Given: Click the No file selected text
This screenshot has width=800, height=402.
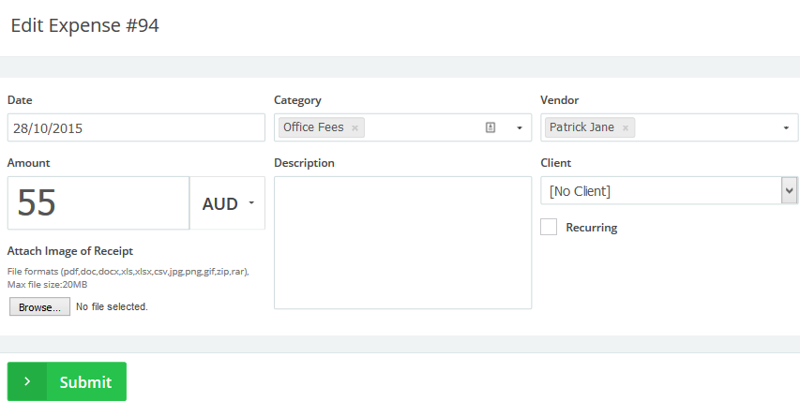Looking at the screenshot, I should (112, 306).
